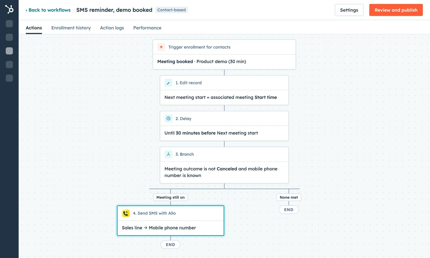Open the highlighted third sidebar icon

(9, 51)
